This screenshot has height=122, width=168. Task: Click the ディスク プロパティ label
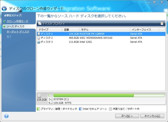click(53, 23)
